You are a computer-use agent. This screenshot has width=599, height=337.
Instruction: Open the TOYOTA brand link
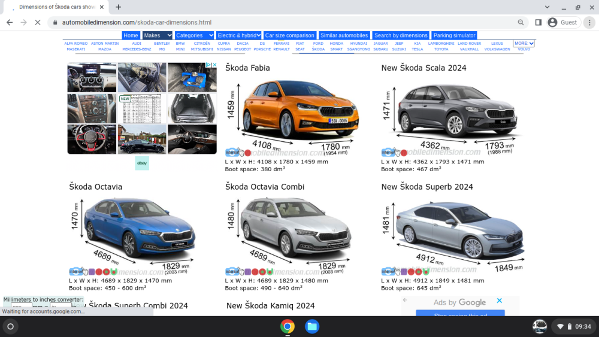[441, 49]
